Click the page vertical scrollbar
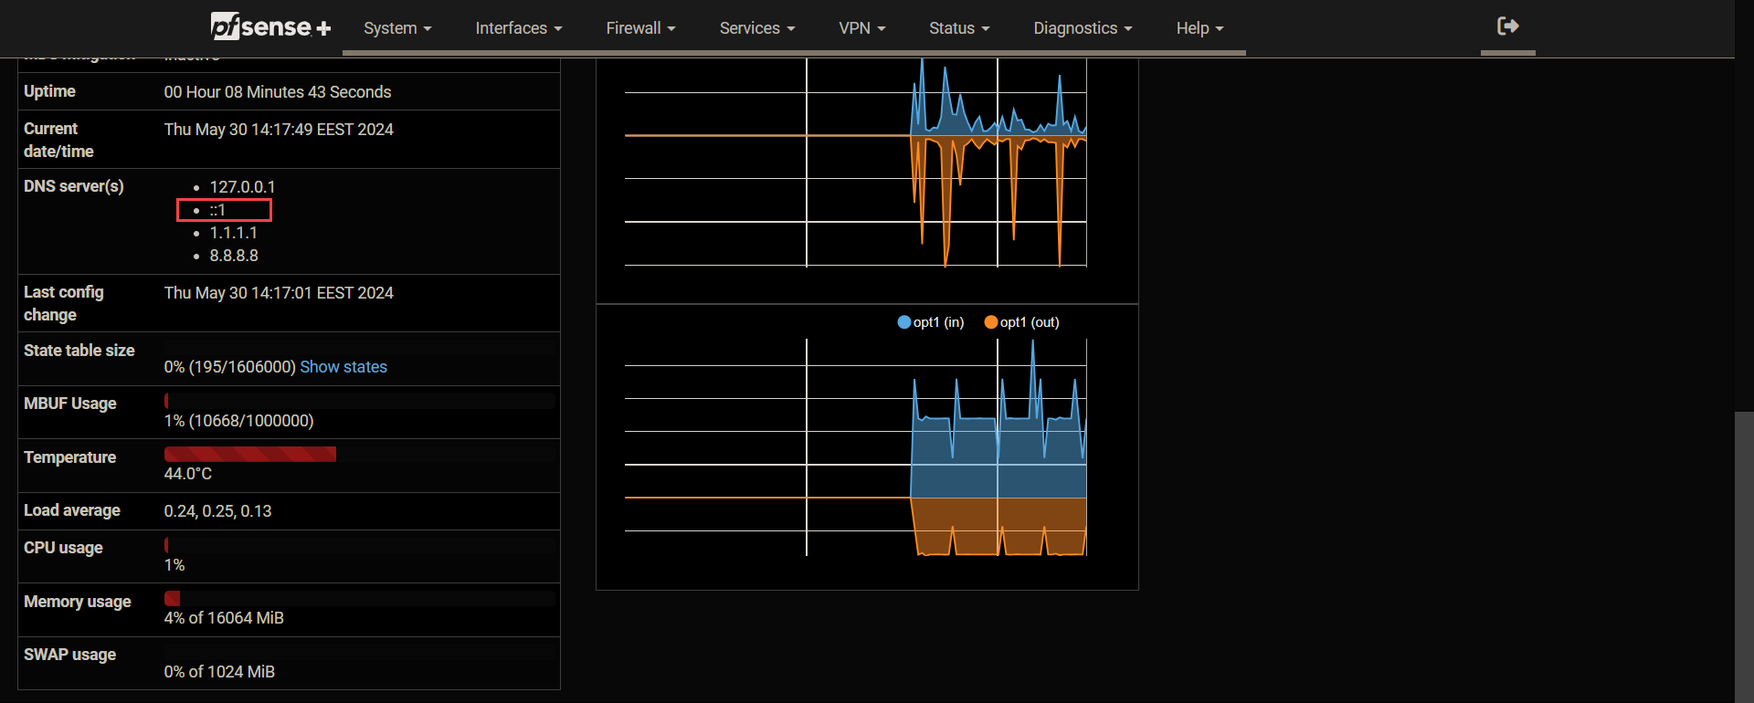1754x703 pixels. (x=1744, y=557)
